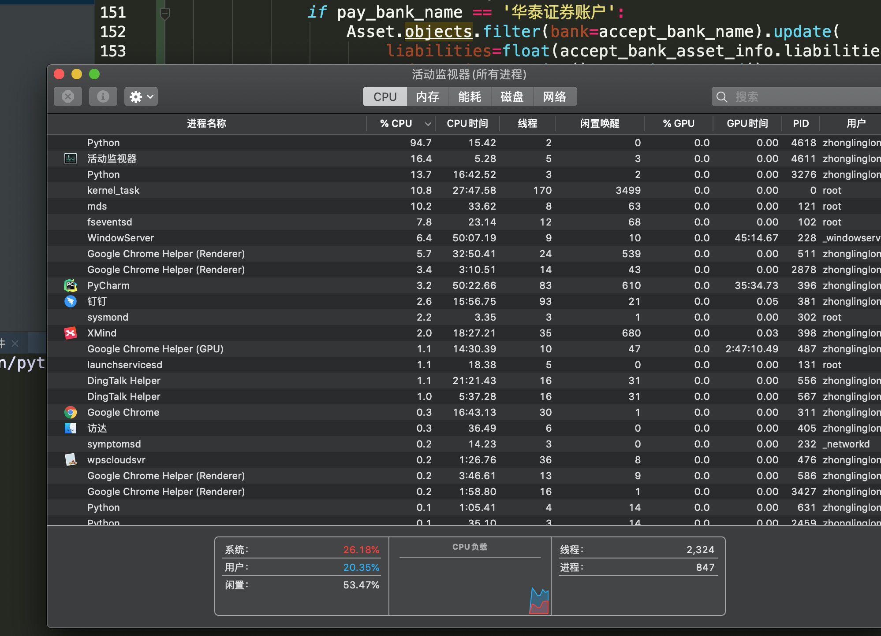Select DingTalk Helper with PID 556

(x=464, y=381)
